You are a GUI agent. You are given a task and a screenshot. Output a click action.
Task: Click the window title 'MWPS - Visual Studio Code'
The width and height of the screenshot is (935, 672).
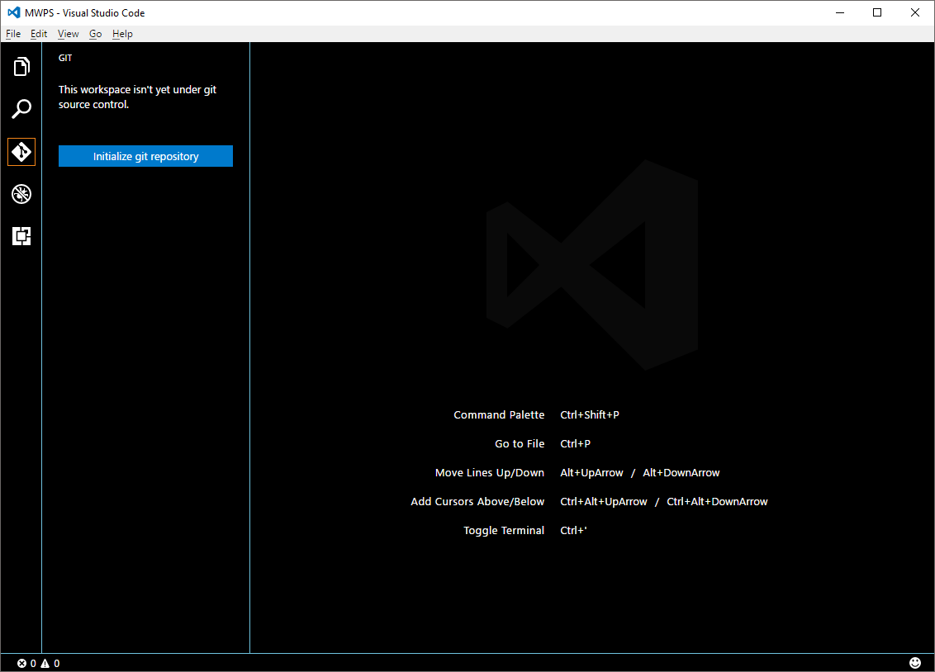85,12
